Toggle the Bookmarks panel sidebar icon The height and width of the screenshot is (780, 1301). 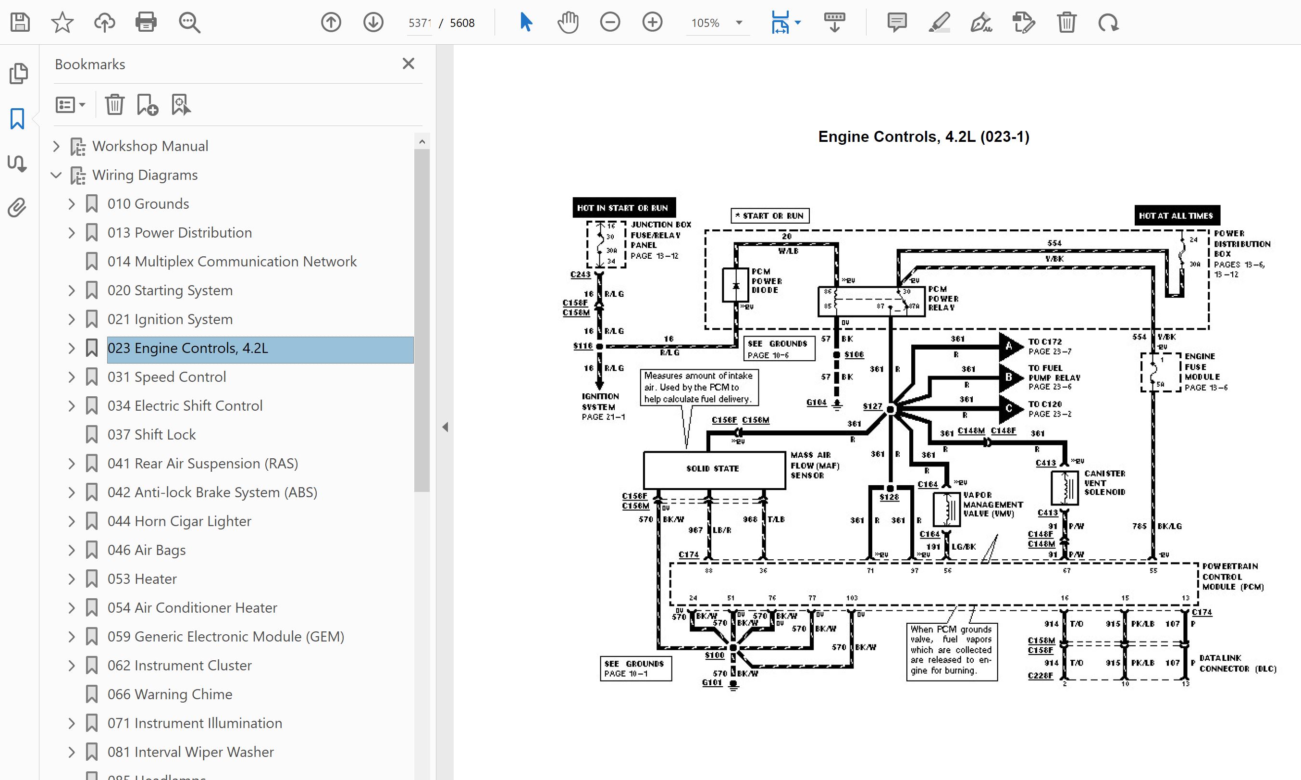click(x=17, y=119)
